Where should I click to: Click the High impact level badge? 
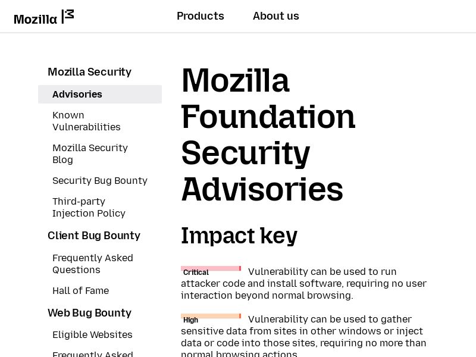point(211,318)
